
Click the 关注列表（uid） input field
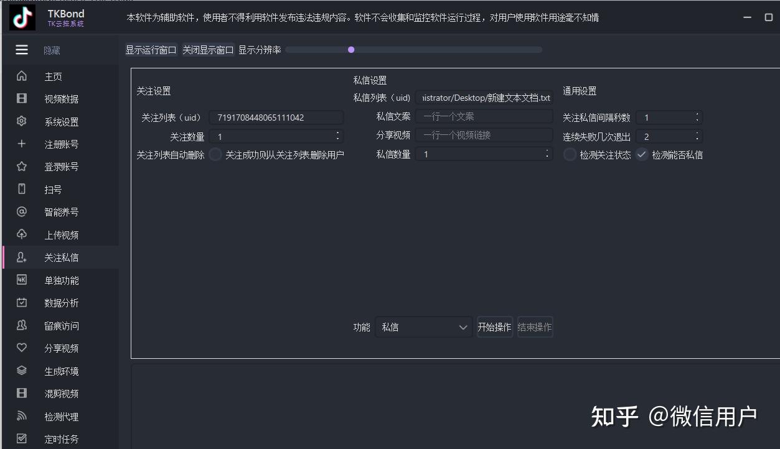coord(277,117)
